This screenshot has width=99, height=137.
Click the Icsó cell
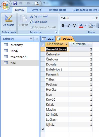(57, 94)
